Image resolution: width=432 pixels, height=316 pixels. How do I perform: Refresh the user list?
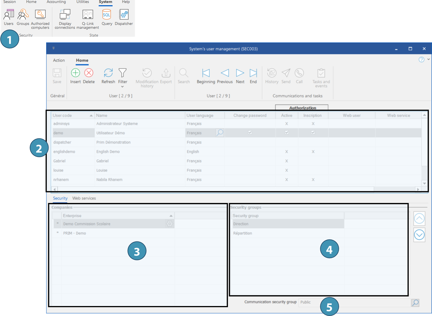[x=108, y=73]
